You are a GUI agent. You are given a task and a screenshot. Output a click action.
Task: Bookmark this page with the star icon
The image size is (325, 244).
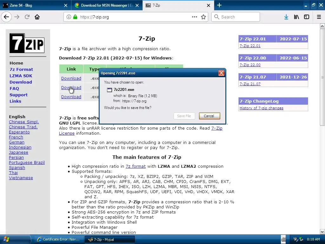(203, 17)
